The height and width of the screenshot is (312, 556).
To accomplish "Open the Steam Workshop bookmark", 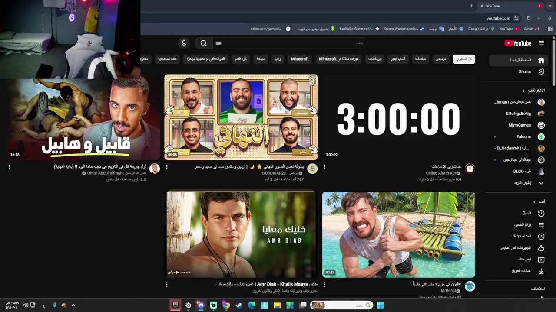I will (404, 29).
